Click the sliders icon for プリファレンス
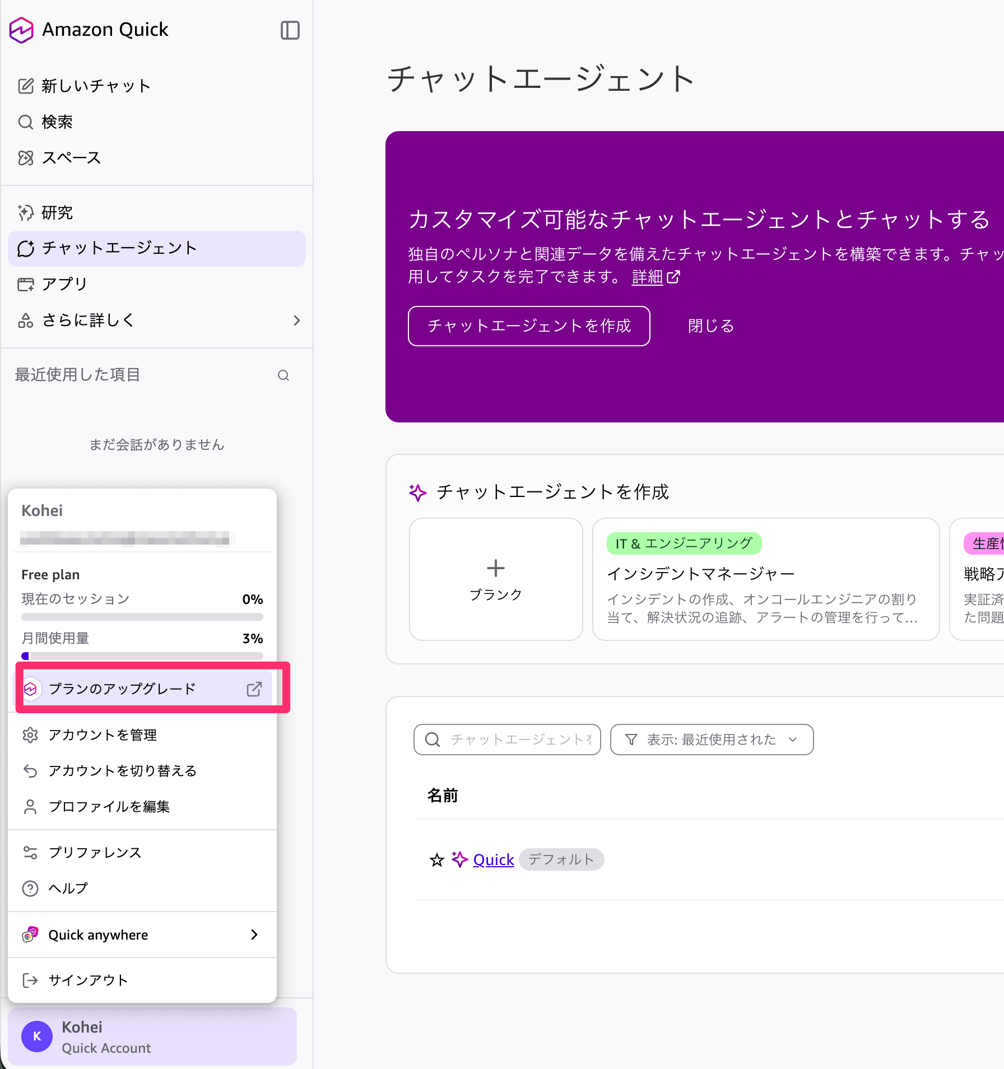 coord(30,853)
